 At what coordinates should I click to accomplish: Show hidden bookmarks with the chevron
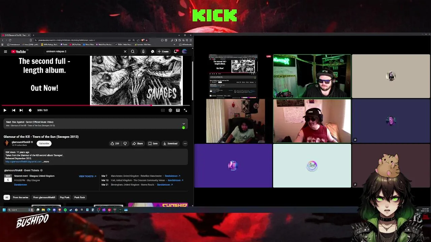tap(174, 44)
